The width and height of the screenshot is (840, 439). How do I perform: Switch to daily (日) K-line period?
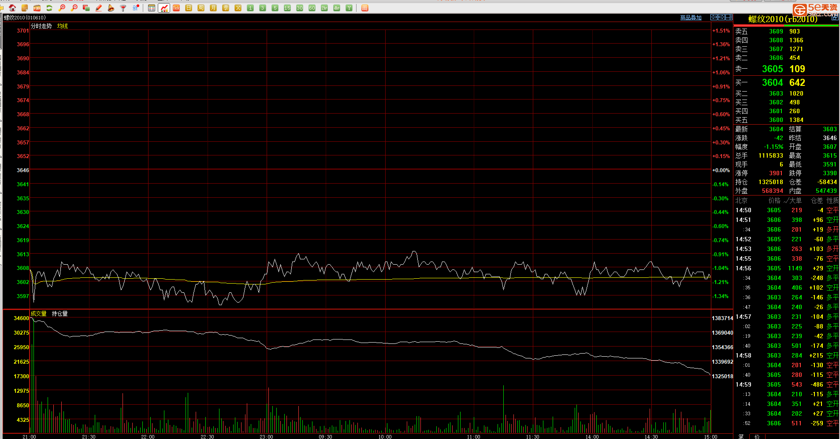[189, 8]
